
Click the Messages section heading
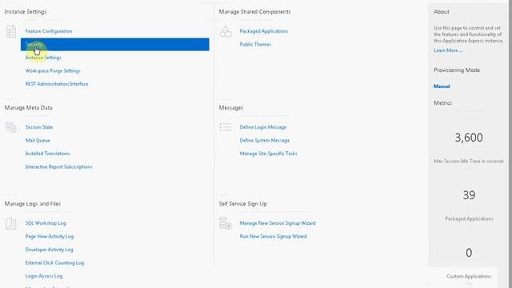(231, 108)
